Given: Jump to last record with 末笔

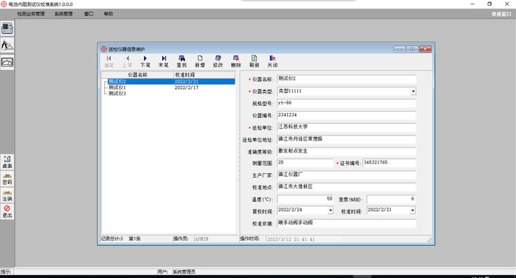Looking at the screenshot, I should coord(163,61).
